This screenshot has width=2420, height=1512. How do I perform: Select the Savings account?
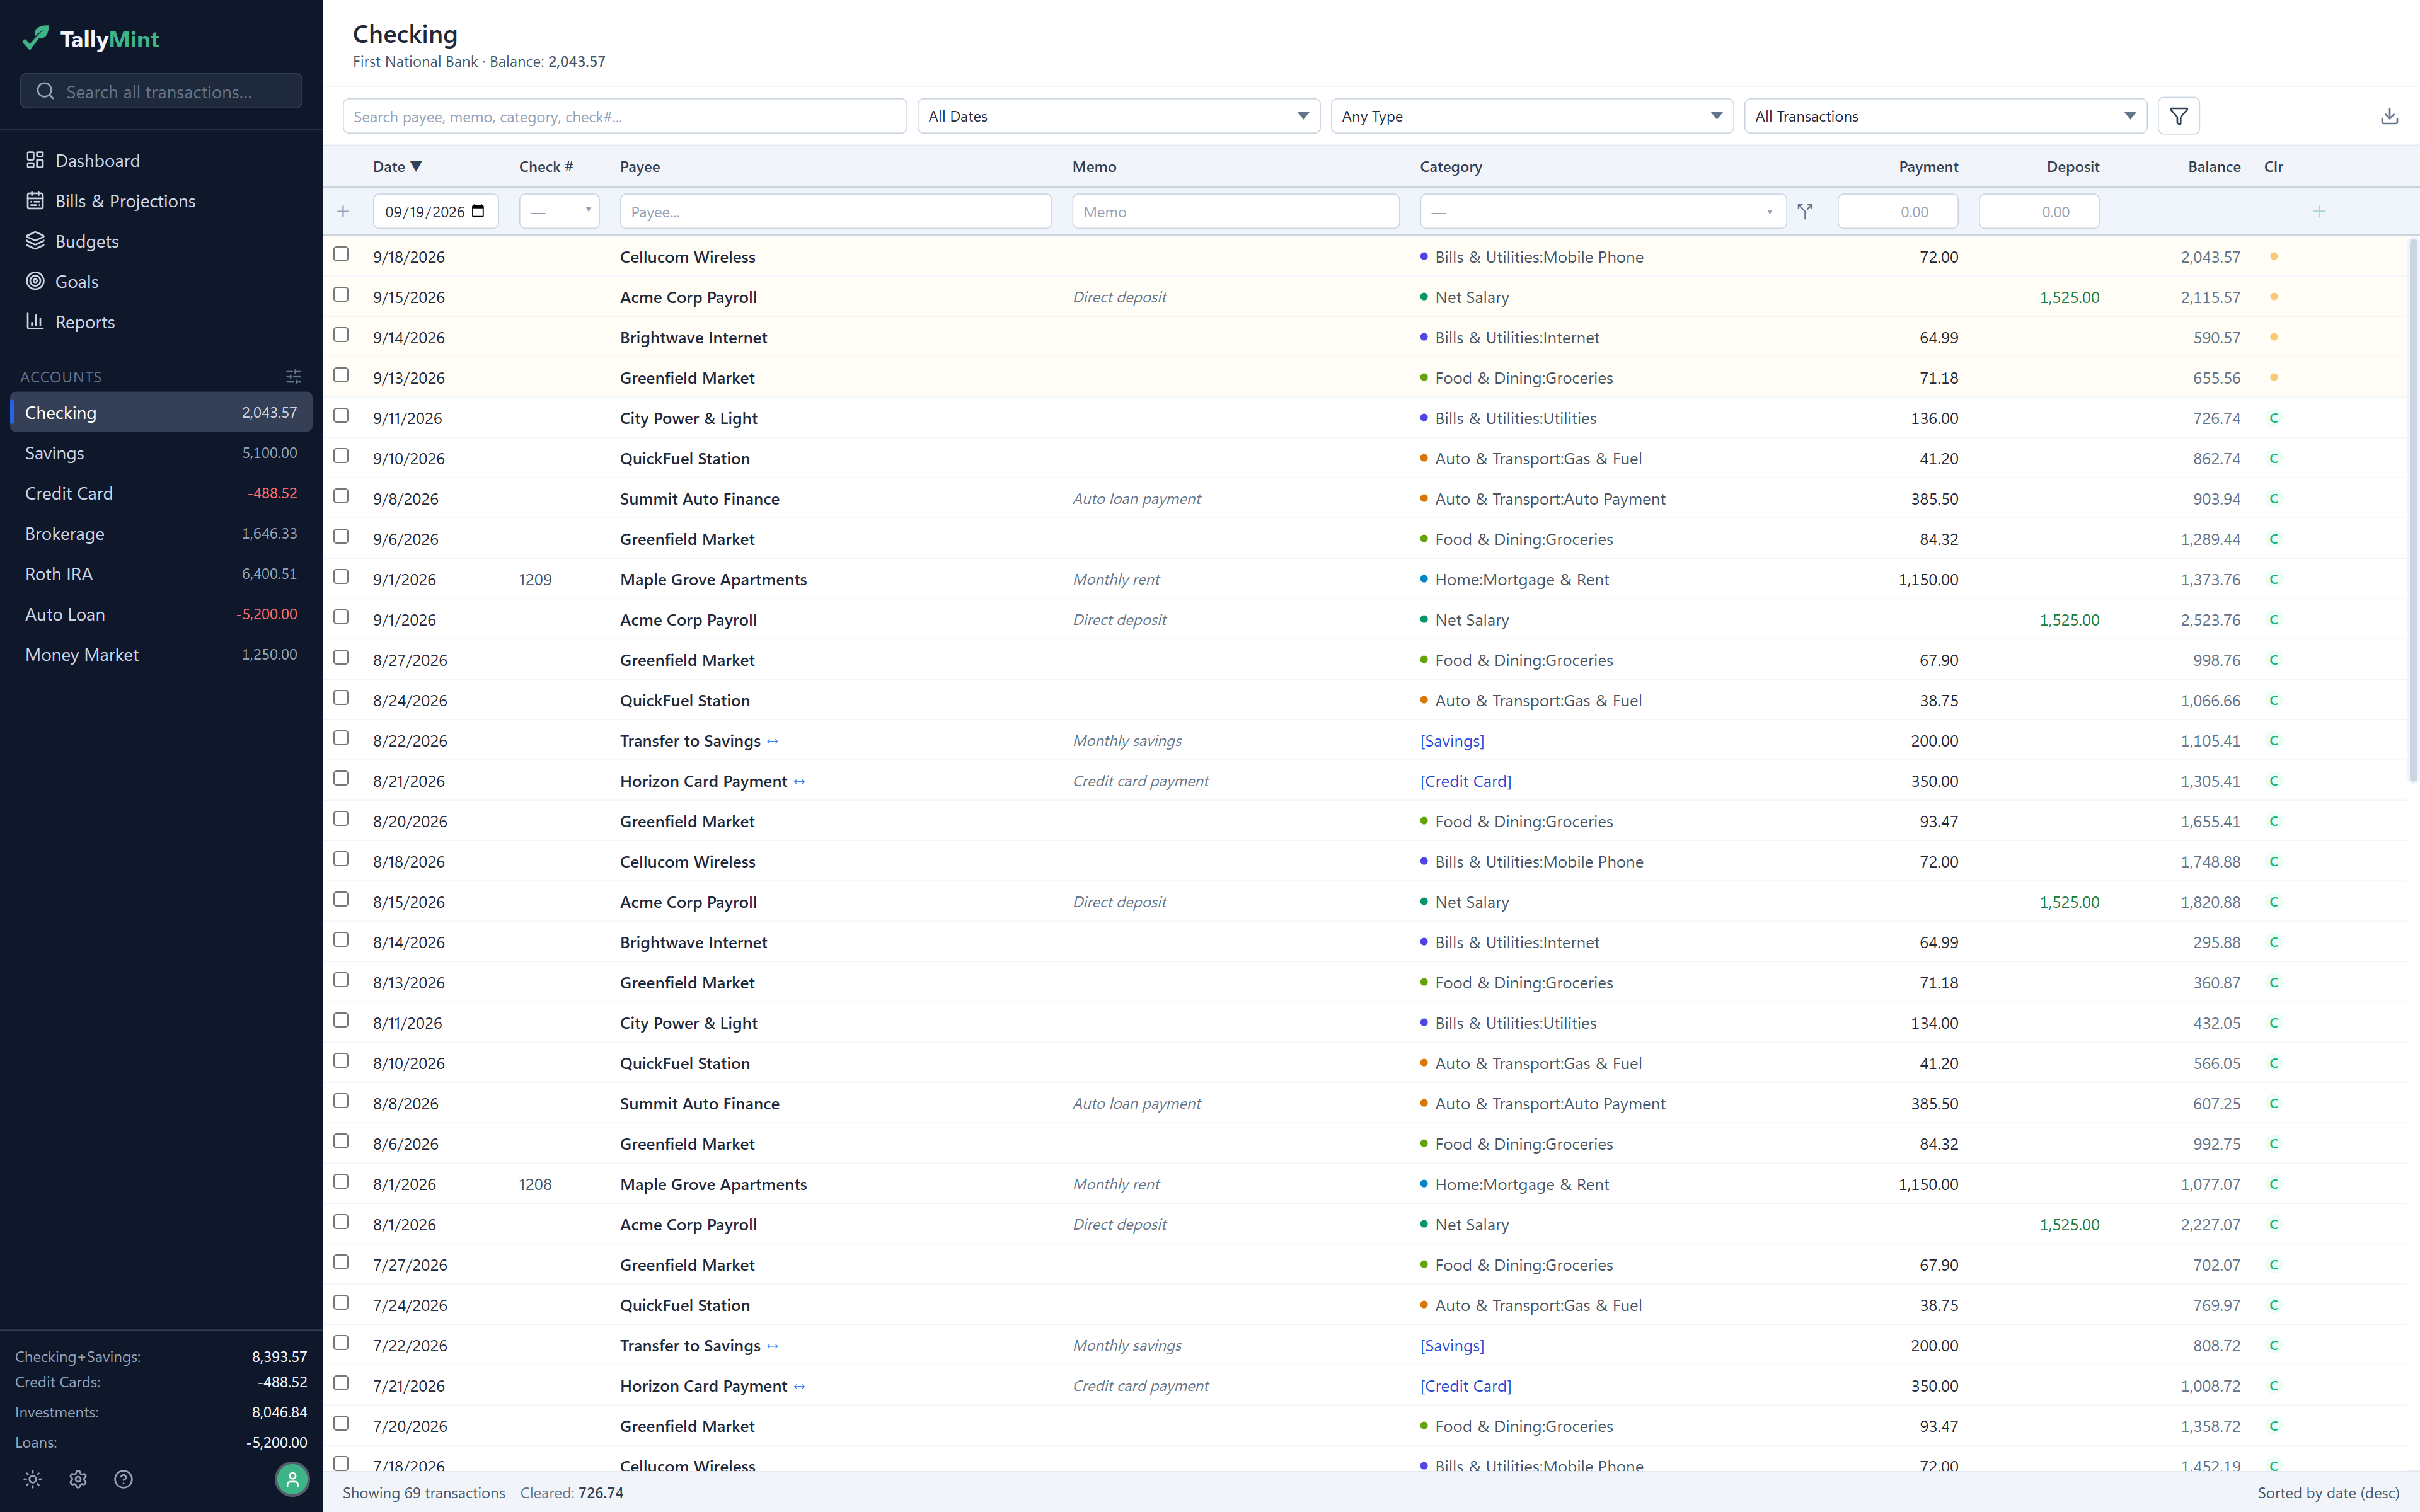coord(161,453)
